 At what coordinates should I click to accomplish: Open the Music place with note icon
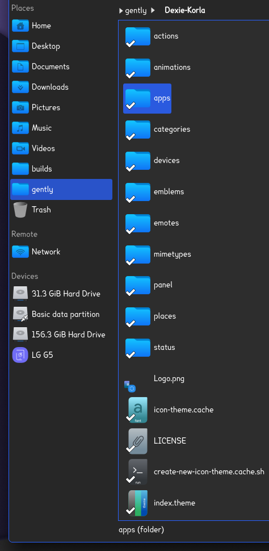61,128
